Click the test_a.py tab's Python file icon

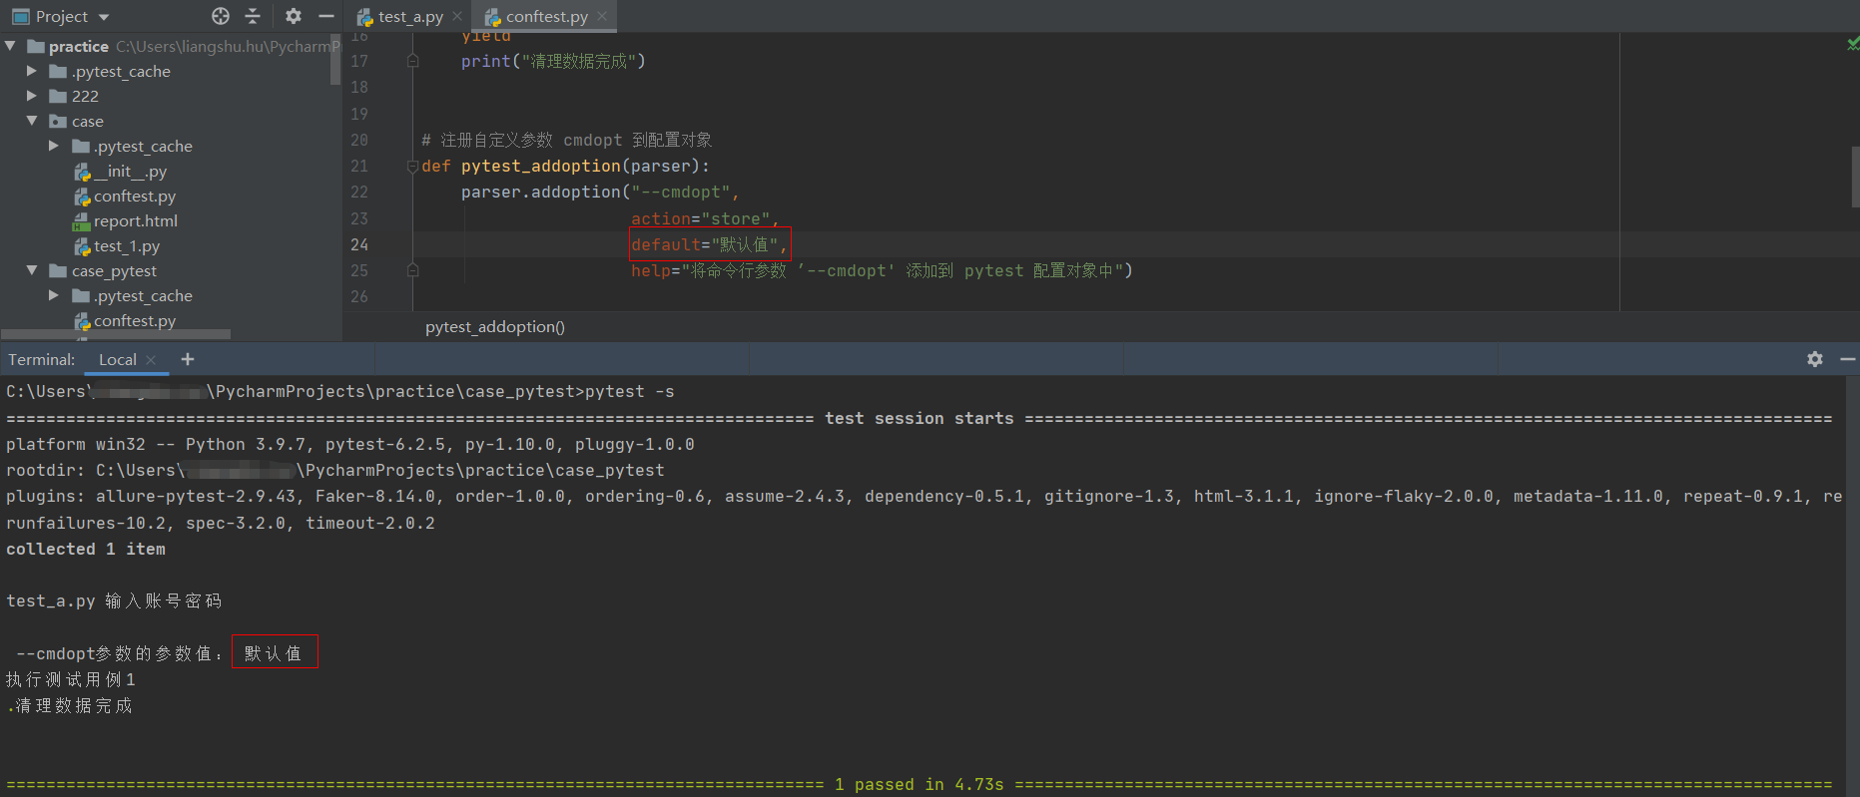click(365, 17)
